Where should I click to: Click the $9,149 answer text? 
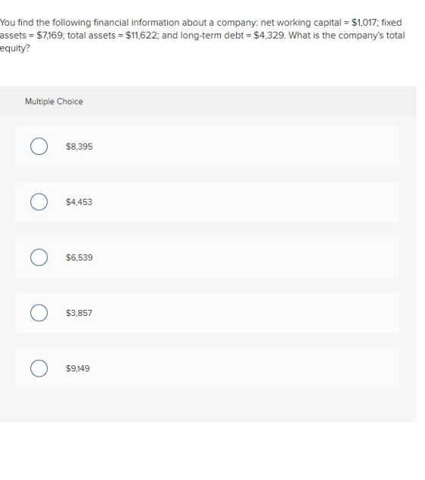[x=77, y=368]
